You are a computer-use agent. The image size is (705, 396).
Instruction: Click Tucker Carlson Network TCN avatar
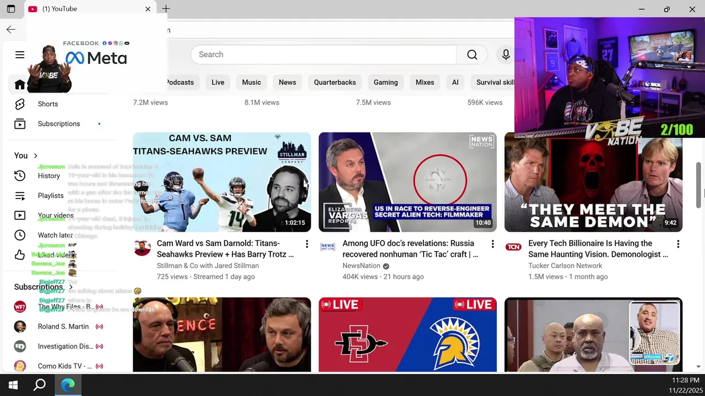513,247
